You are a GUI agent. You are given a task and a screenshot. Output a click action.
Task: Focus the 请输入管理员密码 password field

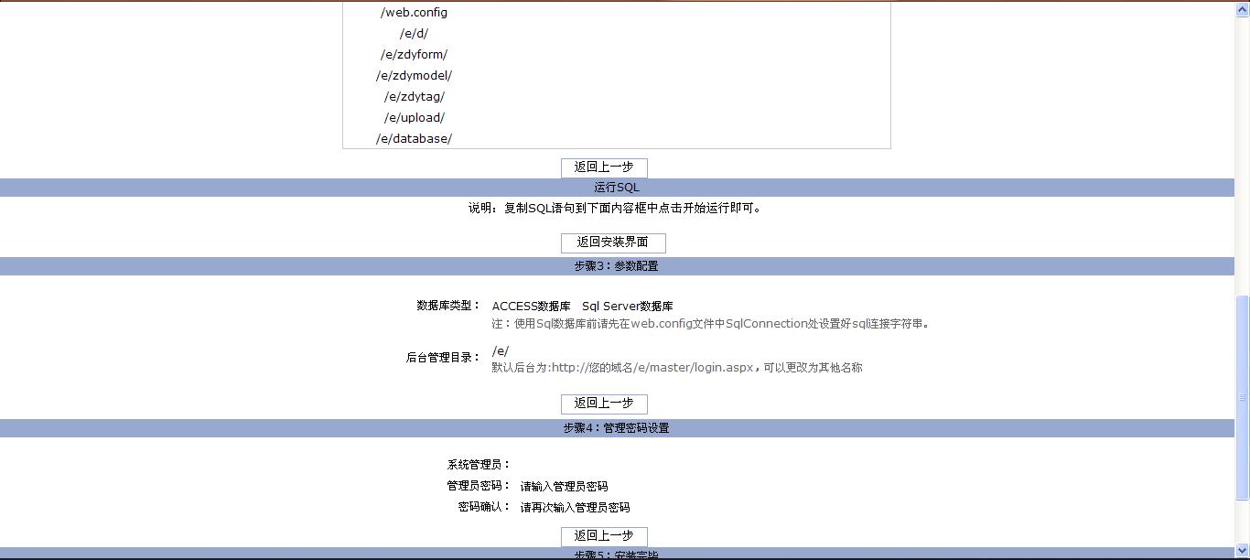coord(564,486)
